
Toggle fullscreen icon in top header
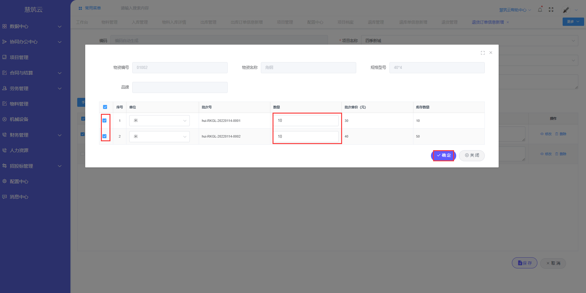[x=551, y=10]
